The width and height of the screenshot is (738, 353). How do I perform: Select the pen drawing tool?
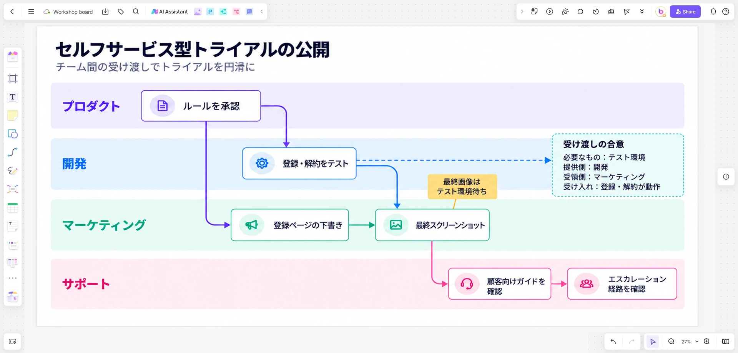pyautogui.click(x=13, y=171)
